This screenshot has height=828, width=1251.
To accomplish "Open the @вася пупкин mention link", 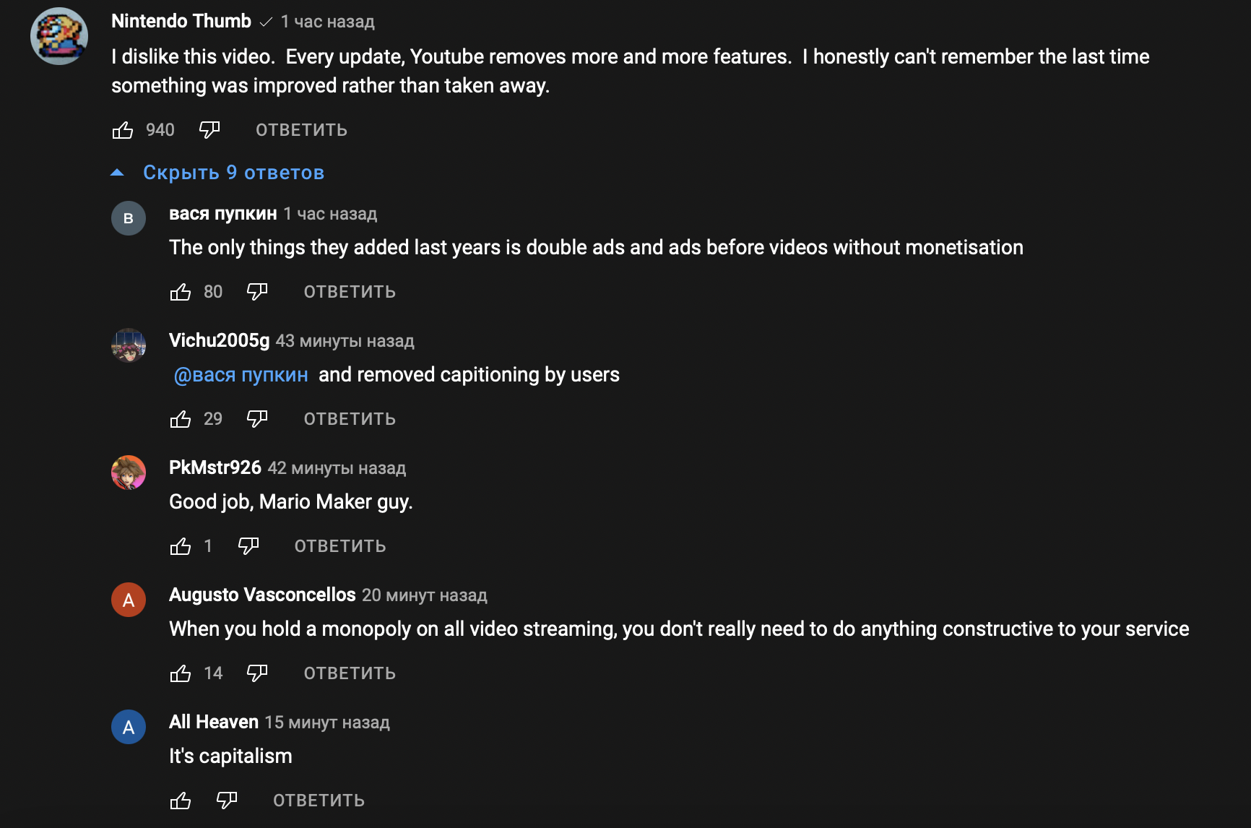I will pos(241,375).
